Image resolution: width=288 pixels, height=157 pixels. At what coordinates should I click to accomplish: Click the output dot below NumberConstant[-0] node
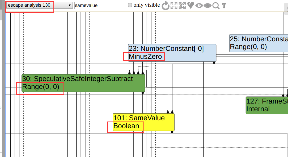(214, 63)
